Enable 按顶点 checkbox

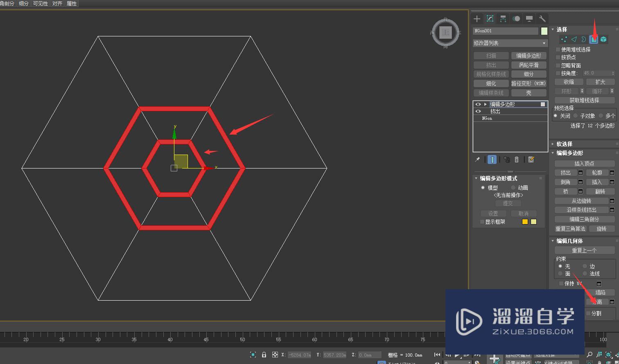pyautogui.click(x=558, y=57)
